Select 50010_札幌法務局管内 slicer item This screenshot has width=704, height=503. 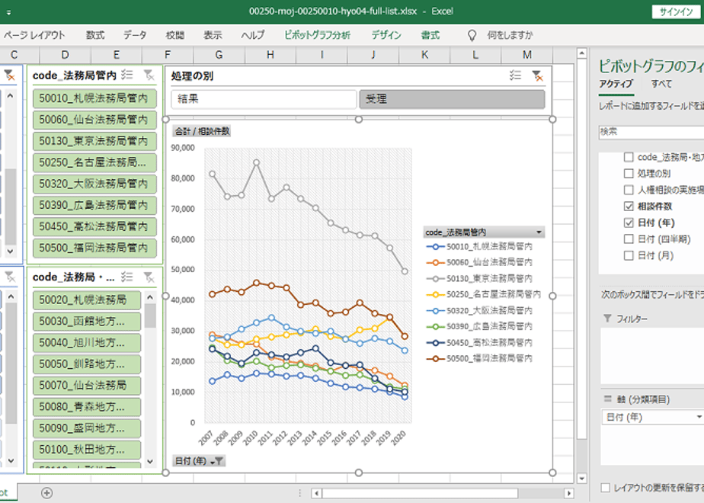94,98
